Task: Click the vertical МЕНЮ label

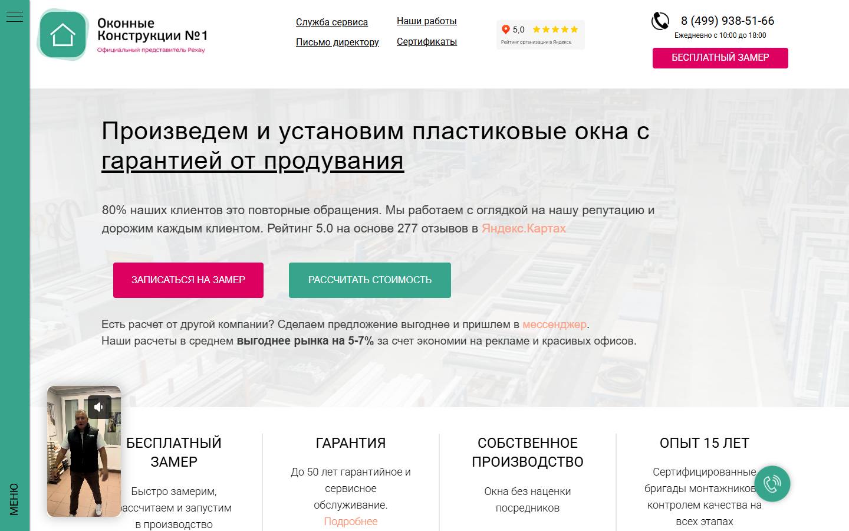Action: pos(14,499)
